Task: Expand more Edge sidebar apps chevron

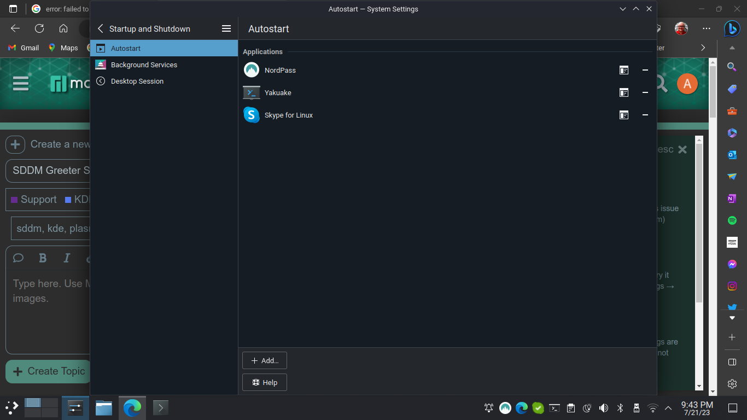Action: [732, 318]
